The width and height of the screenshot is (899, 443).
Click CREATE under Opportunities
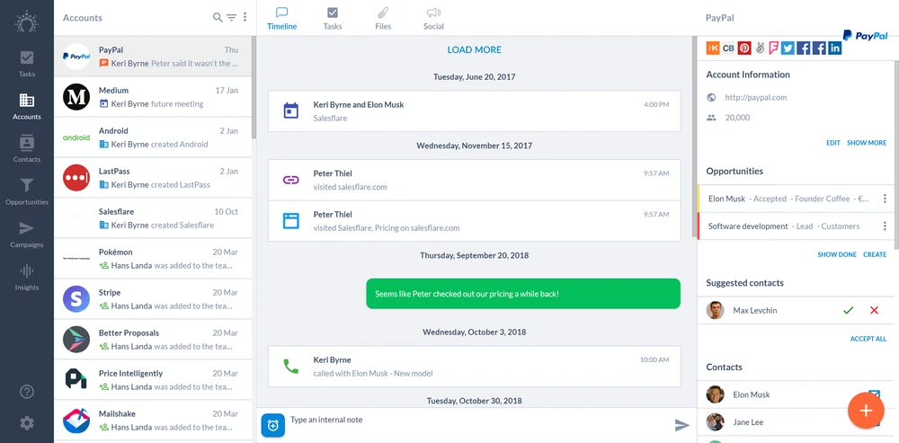click(x=875, y=254)
